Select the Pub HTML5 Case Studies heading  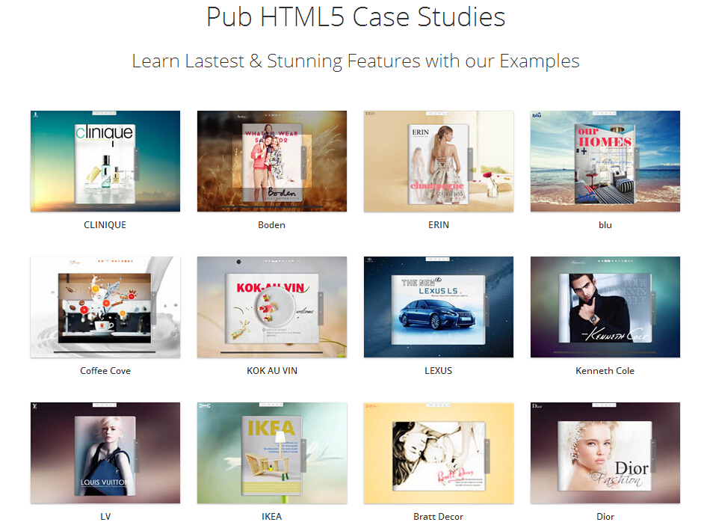tap(356, 17)
